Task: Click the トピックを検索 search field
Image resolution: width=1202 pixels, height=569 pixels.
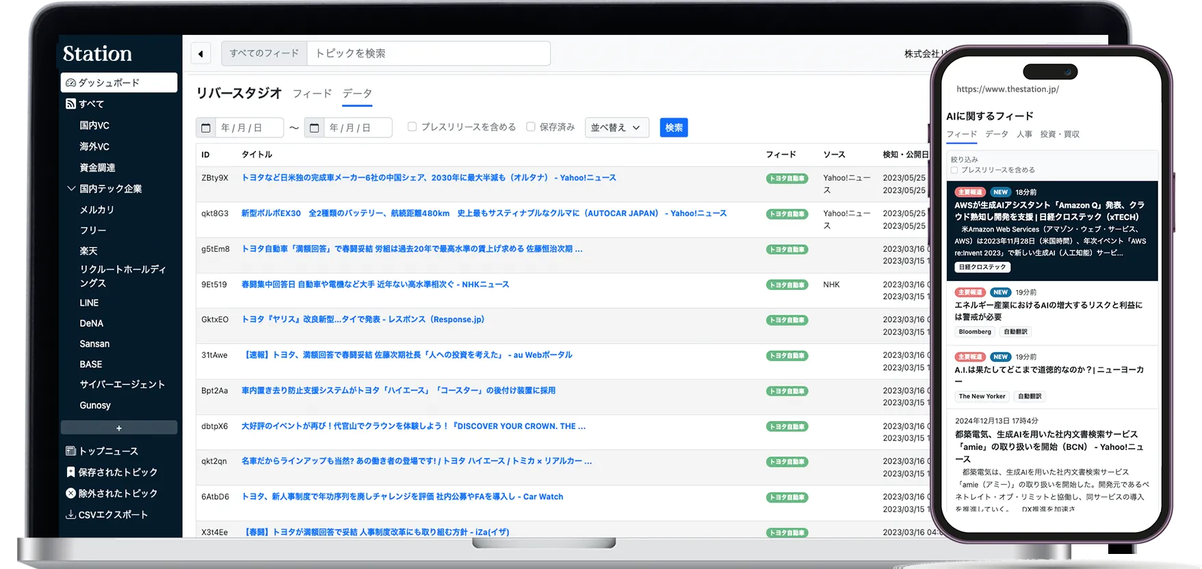Action: point(429,53)
